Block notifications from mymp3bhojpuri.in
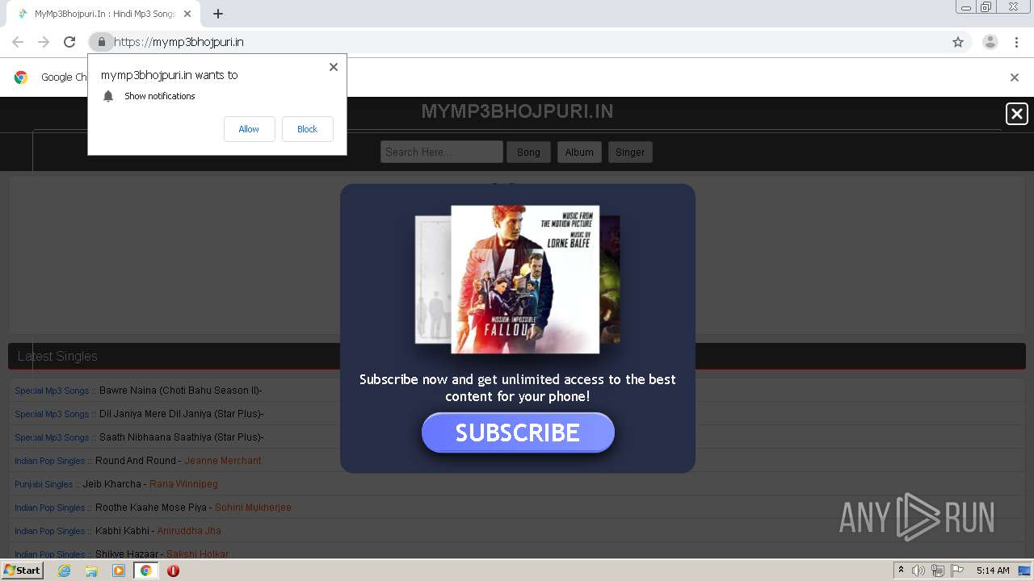 pyautogui.click(x=307, y=129)
